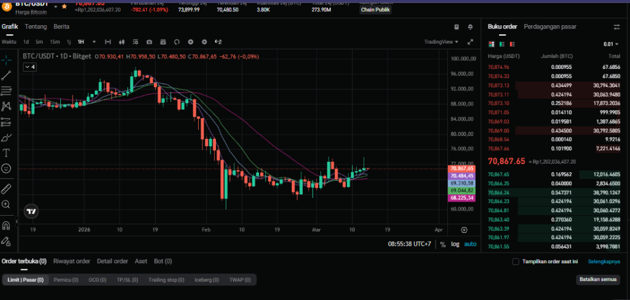
Task: Select the 15m timeframe interval
Action: tap(55, 42)
